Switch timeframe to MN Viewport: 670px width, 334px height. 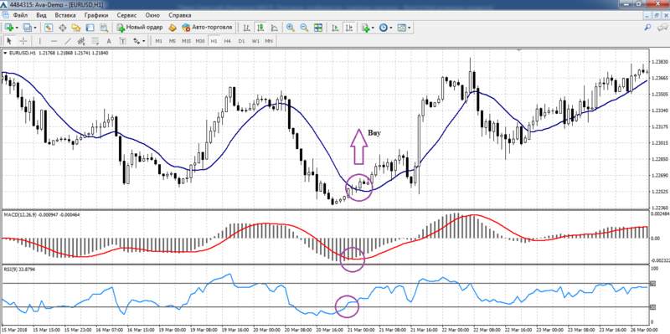tap(269, 41)
